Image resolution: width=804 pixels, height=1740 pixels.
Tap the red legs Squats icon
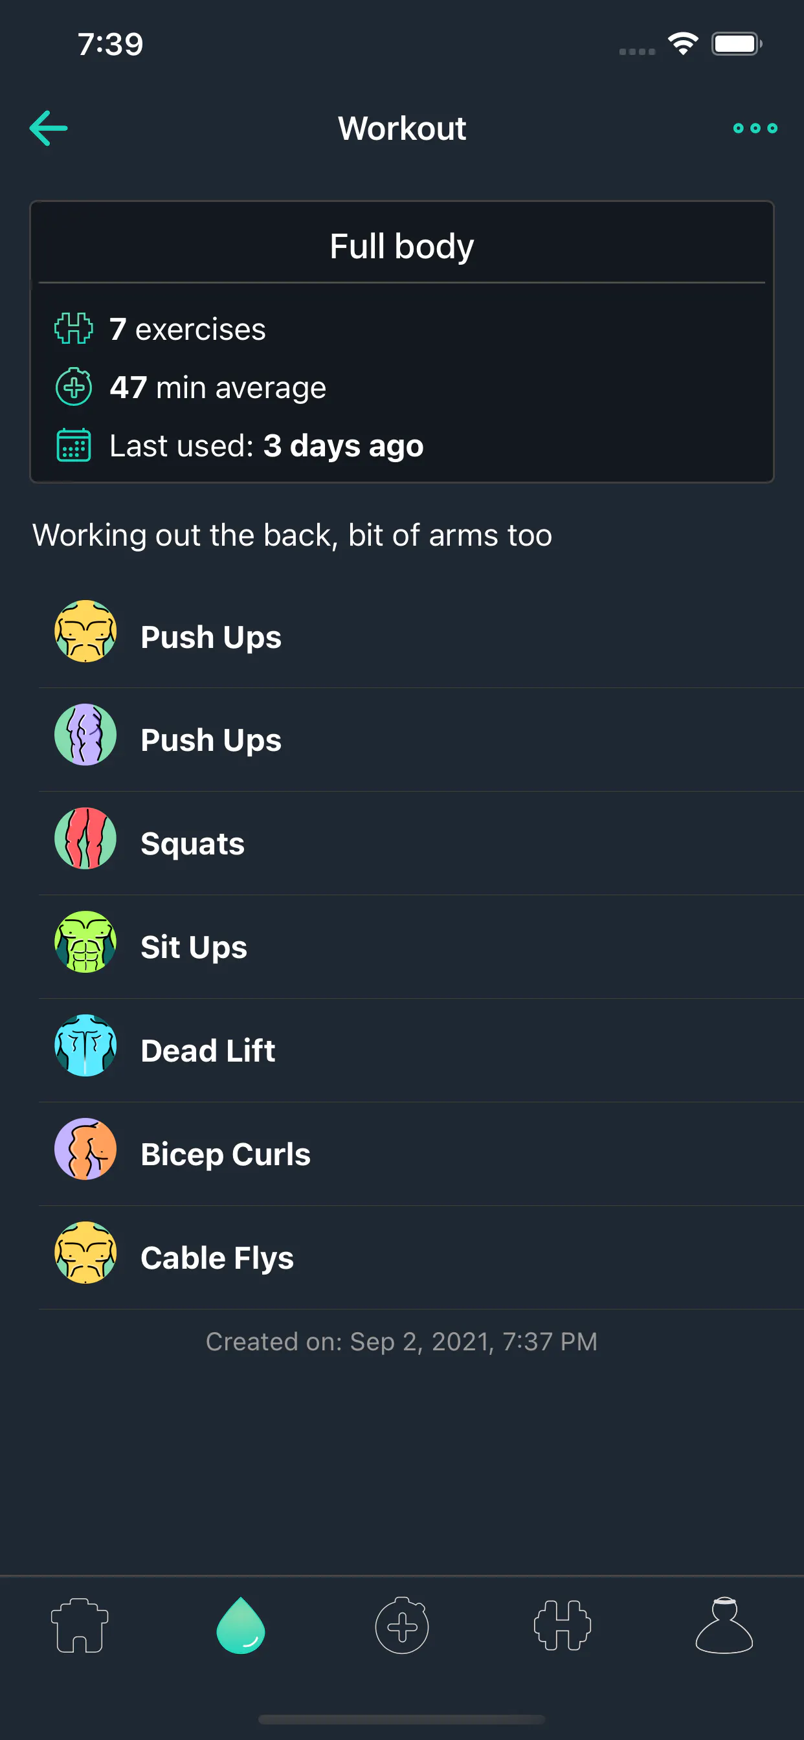coord(85,838)
